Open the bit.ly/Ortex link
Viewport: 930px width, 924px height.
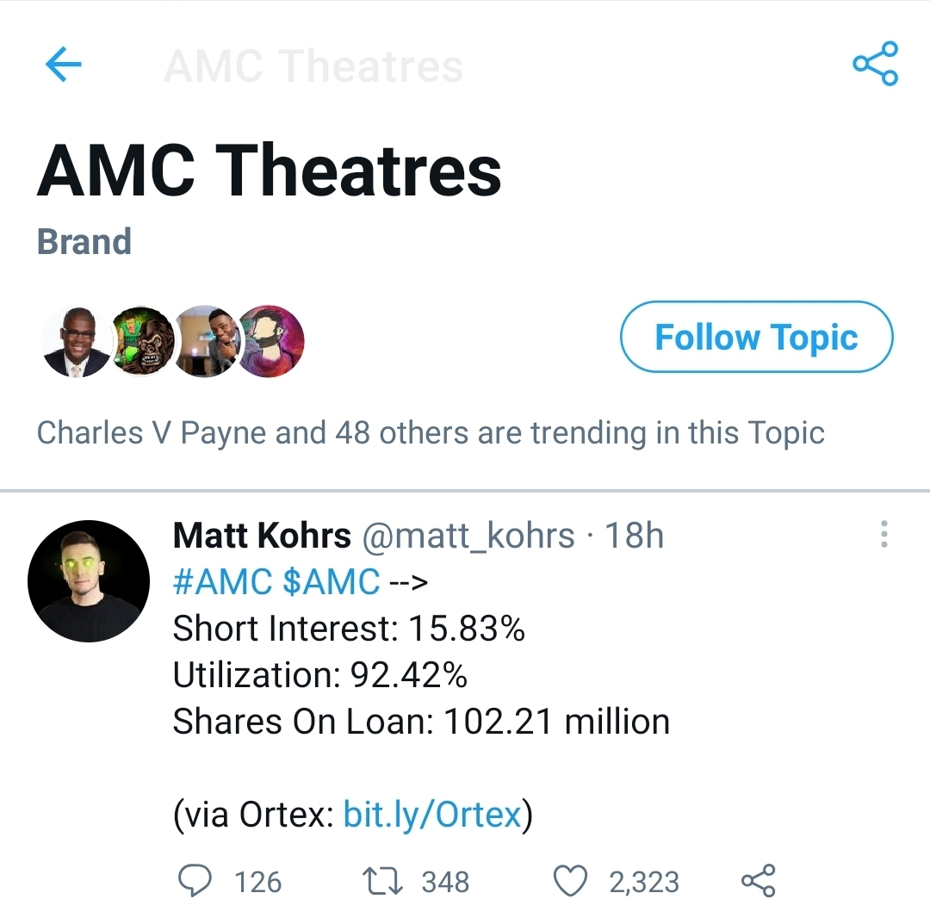pyautogui.click(x=432, y=814)
